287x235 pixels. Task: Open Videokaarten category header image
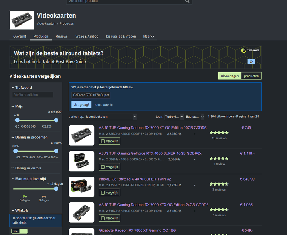(x=22, y=20)
